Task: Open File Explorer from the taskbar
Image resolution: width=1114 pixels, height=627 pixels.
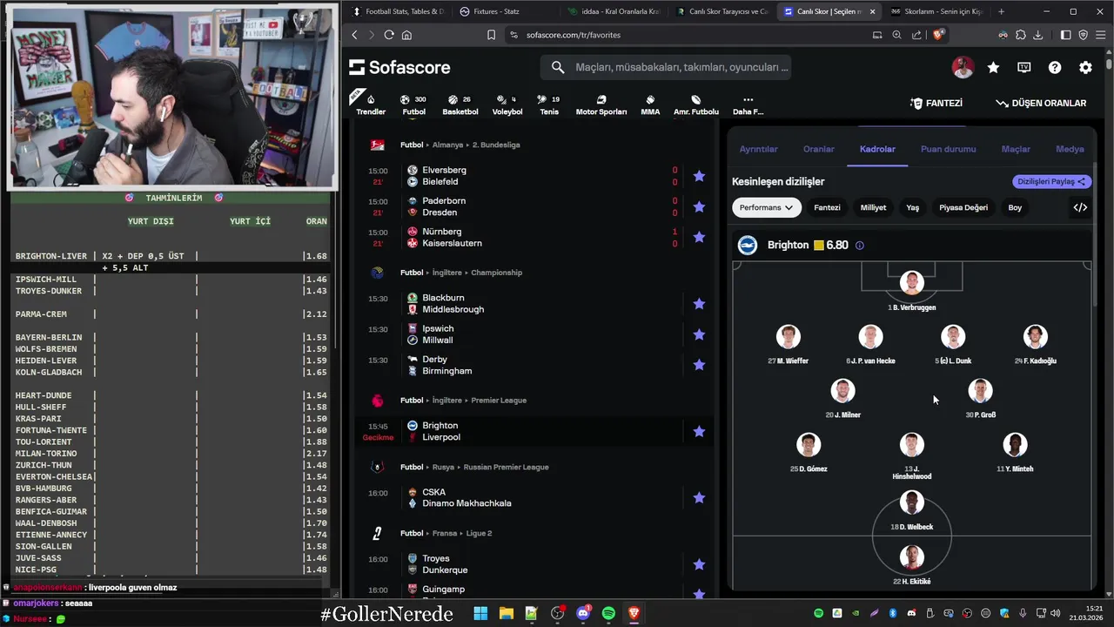Action: click(506, 614)
